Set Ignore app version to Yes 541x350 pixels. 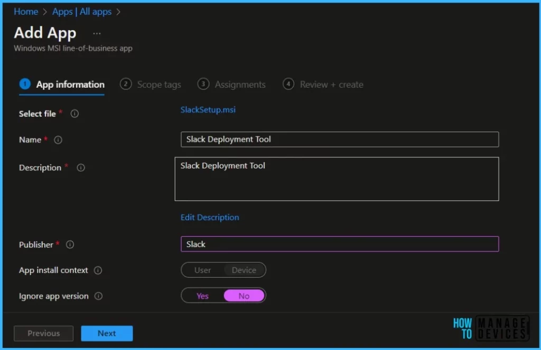(202, 296)
